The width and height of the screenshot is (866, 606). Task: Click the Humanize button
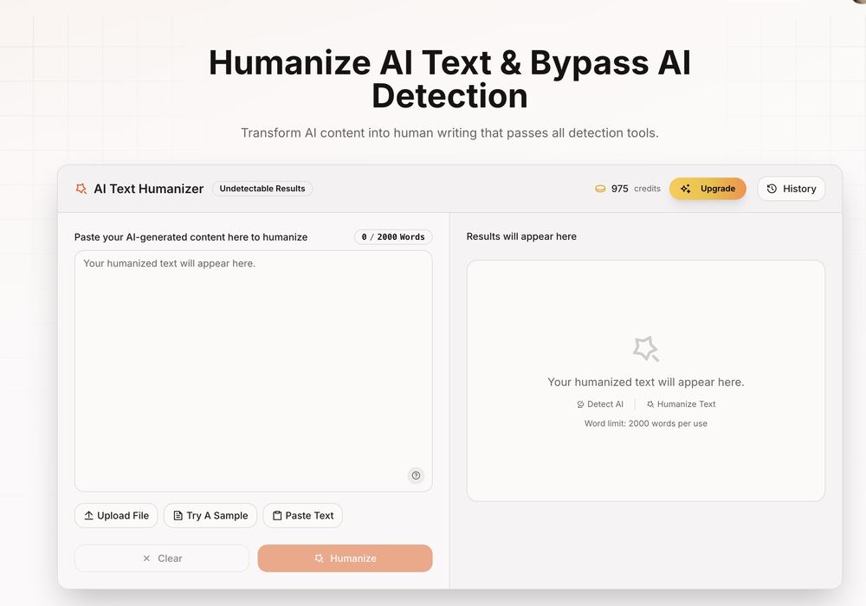346,558
